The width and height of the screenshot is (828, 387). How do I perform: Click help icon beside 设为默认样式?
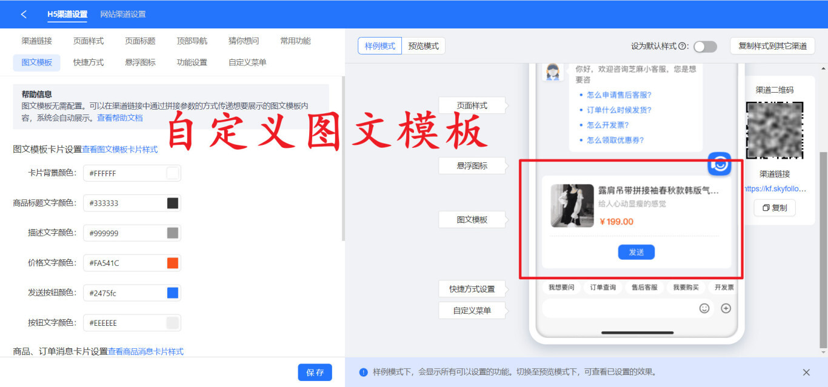click(x=683, y=46)
